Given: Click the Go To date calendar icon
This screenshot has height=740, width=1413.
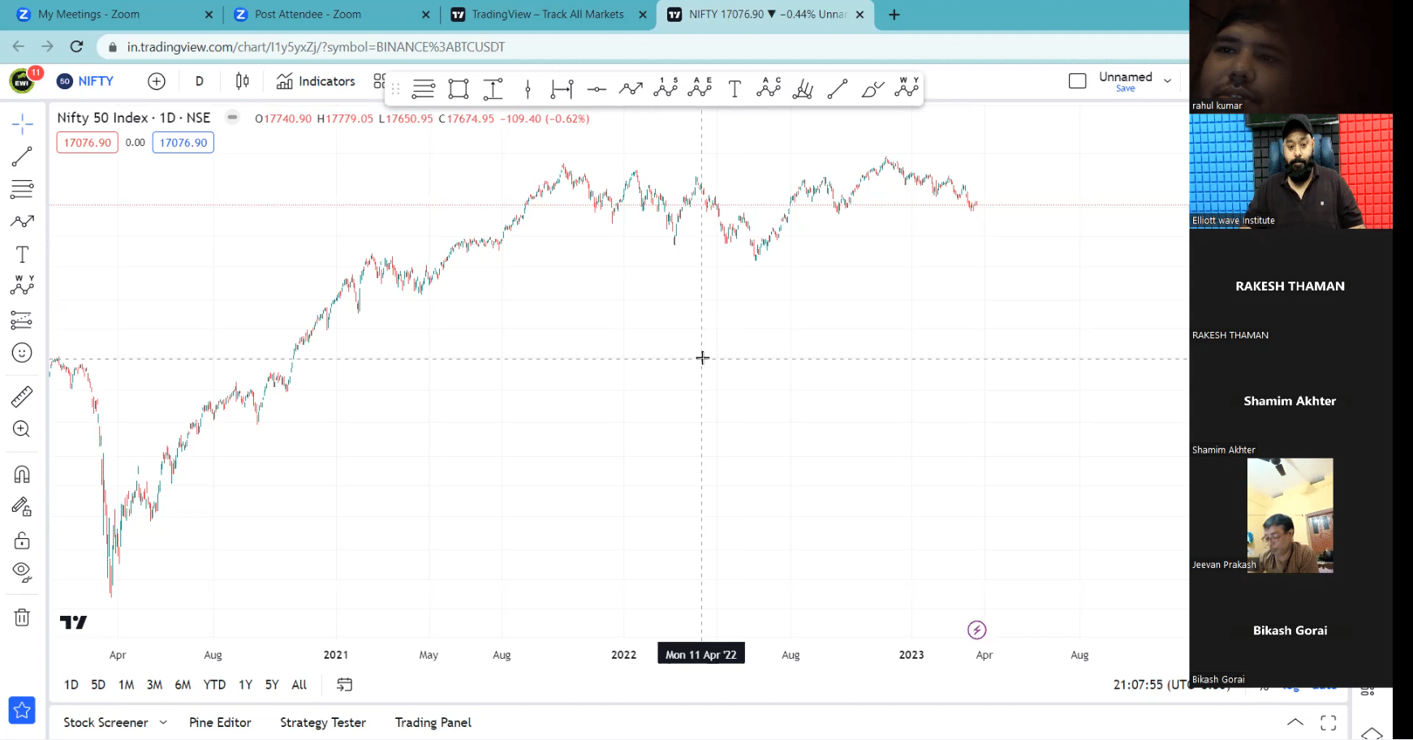Looking at the screenshot, I should [x=345, y=685].
